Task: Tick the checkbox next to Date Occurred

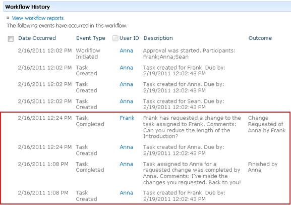Action: point(11,39)
